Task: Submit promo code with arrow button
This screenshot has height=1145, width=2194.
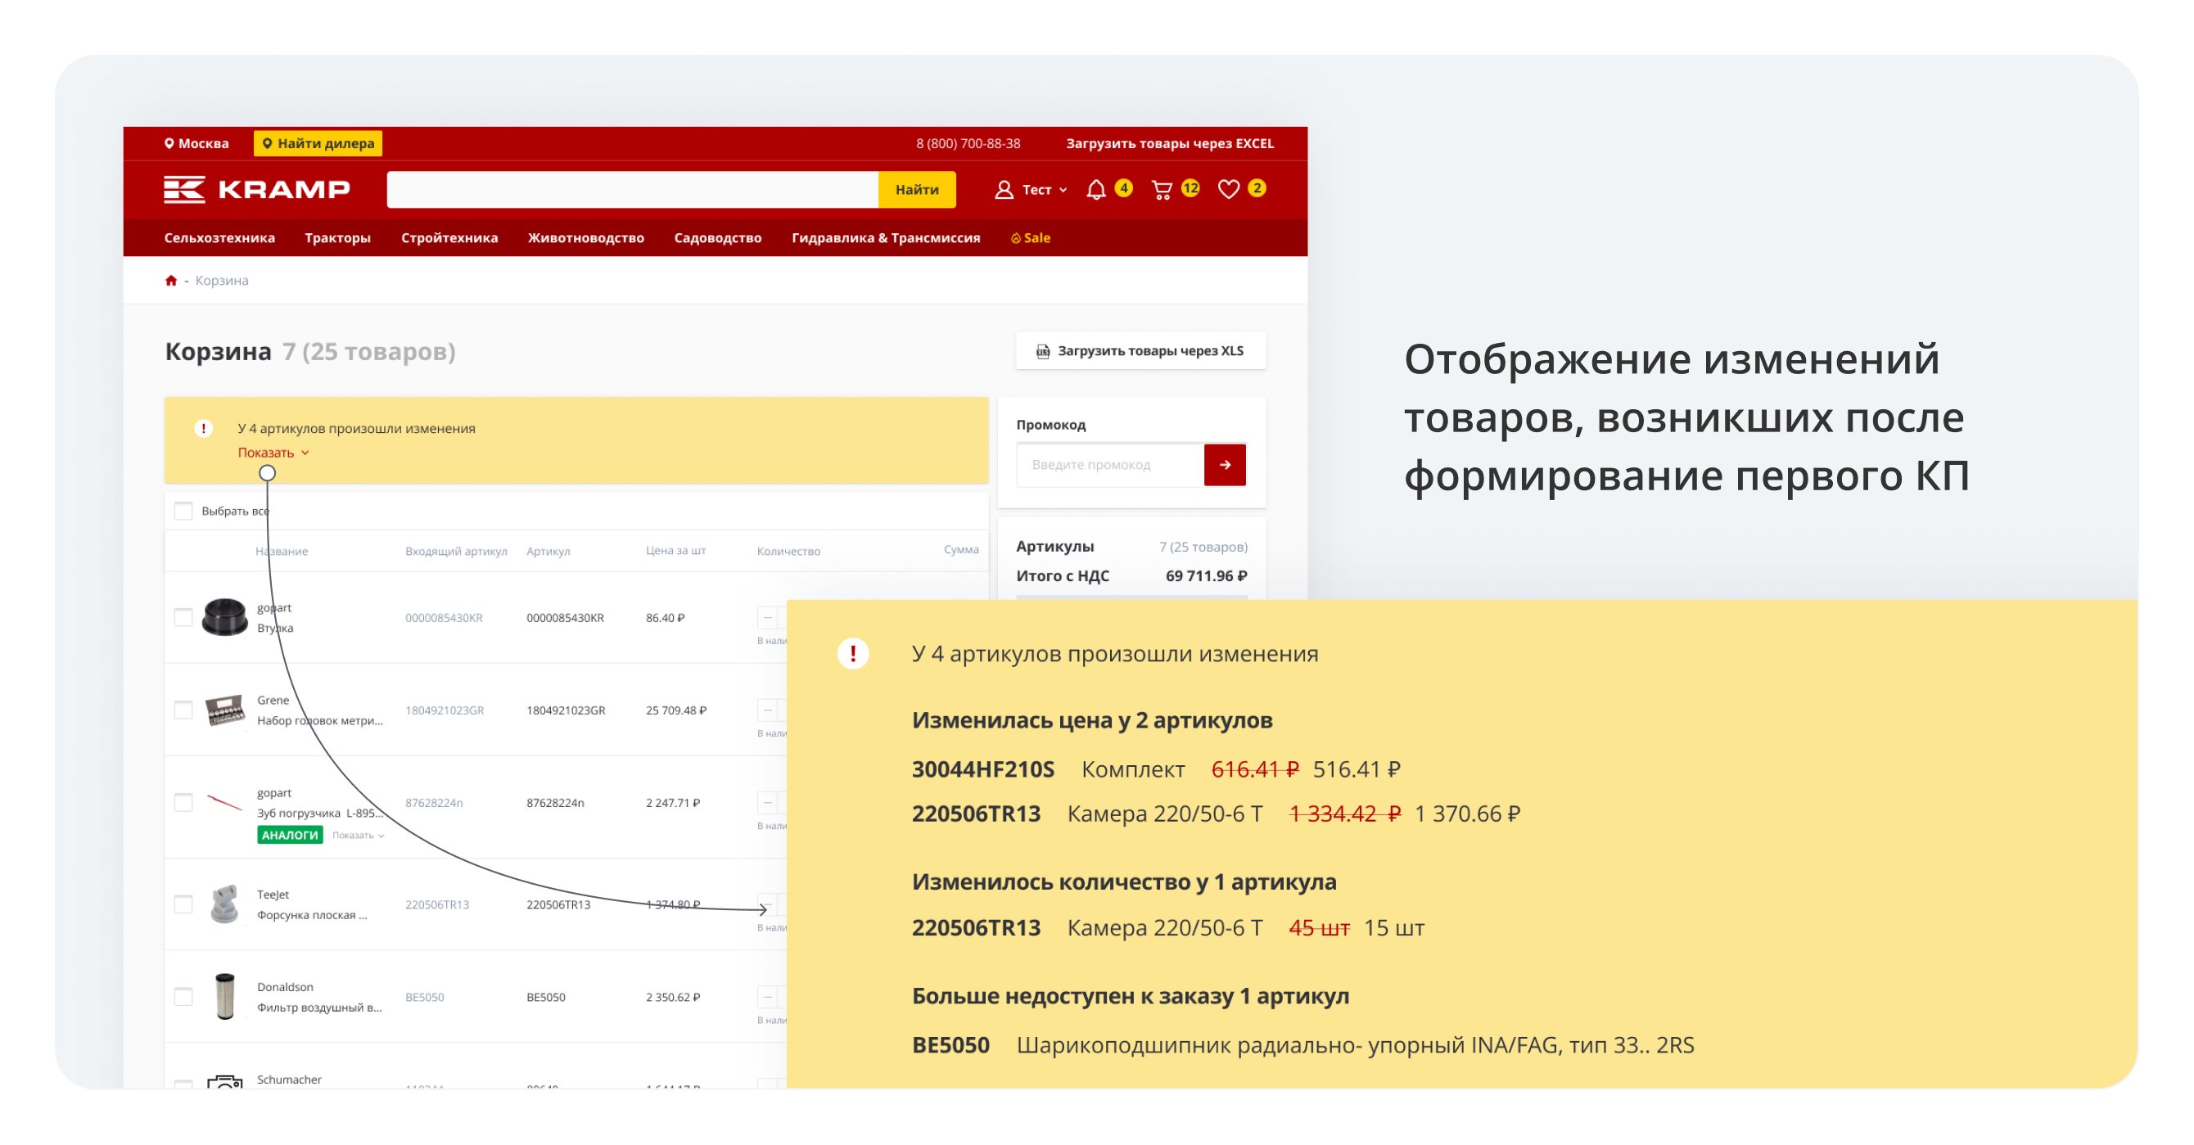Action: click(x=1224, y=464)
